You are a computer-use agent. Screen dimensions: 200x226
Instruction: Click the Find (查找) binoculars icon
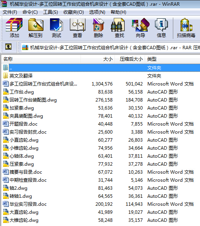pos(118,25)
